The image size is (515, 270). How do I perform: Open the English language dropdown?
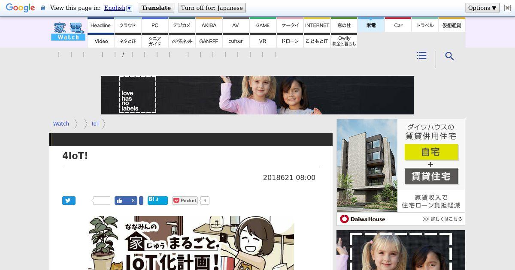(118, 8)
